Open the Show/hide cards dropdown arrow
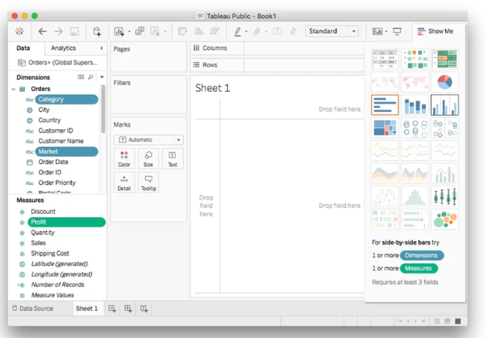 pos(386,31)
